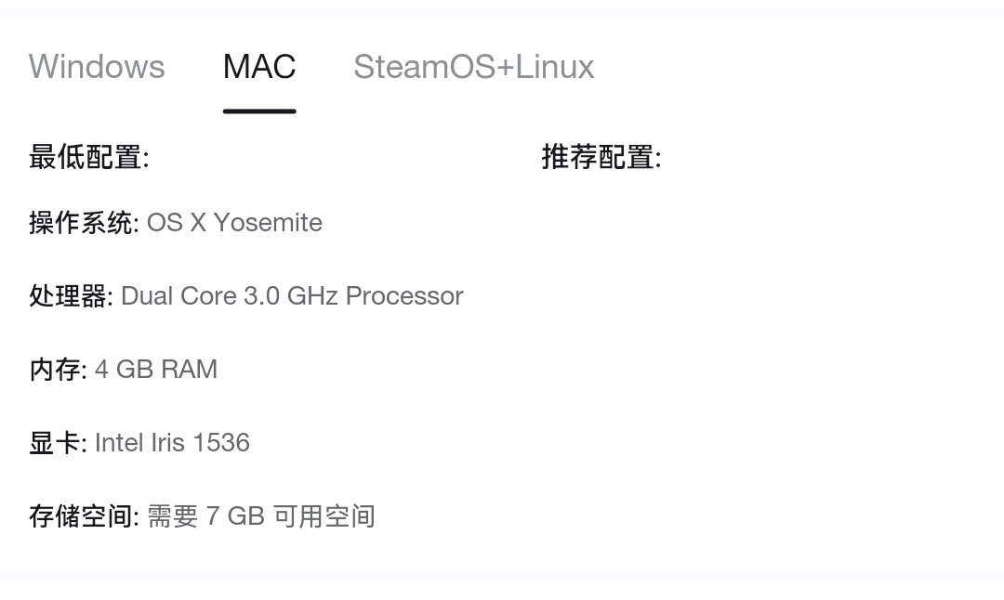The width and height of the screenshot is (1004, 600).
Task: Click the 4 GB RAM text
Action: click(x=156, y=370)
